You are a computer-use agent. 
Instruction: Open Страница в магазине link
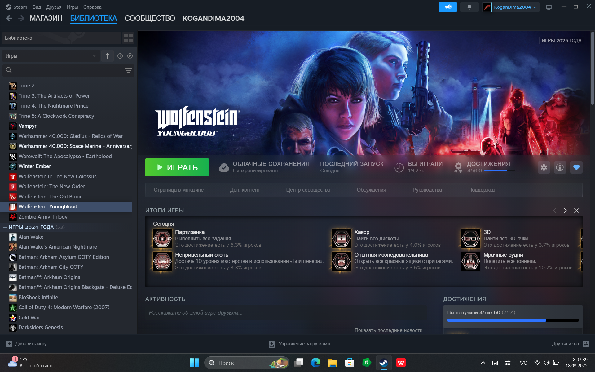[178, 190]
